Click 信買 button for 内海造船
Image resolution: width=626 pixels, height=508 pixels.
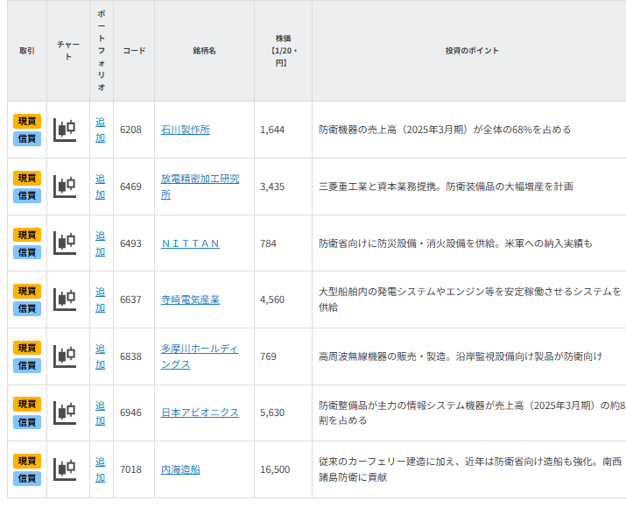click(x=27, y=478)
